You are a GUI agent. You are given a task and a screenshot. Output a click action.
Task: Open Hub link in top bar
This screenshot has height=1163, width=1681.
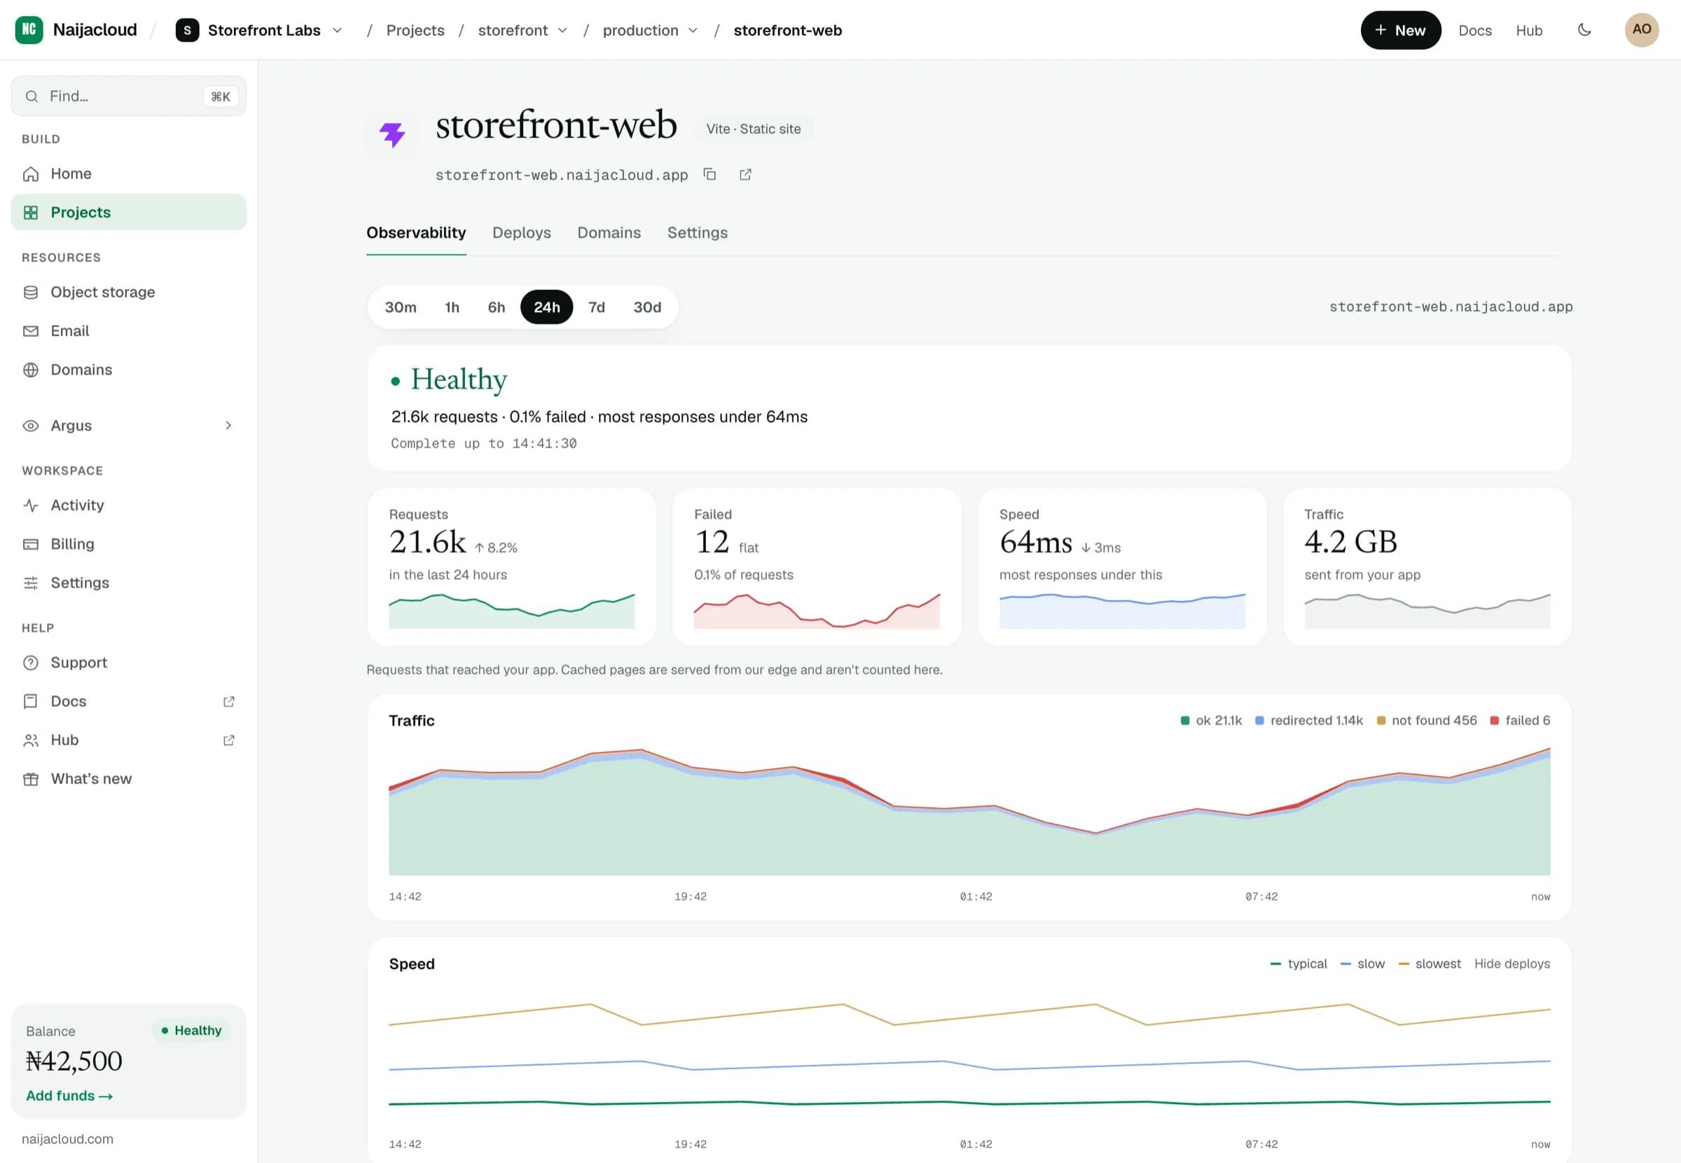pyautogui.click(x=1528, y=30)
